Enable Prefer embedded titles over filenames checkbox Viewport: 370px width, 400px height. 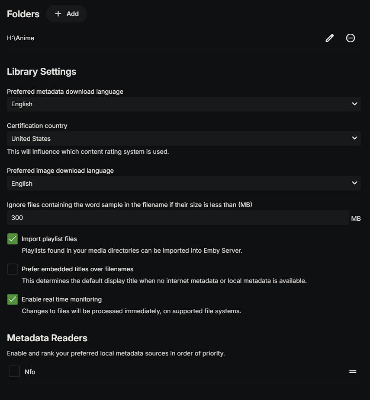pyautogui.click(x=13, y=269)
